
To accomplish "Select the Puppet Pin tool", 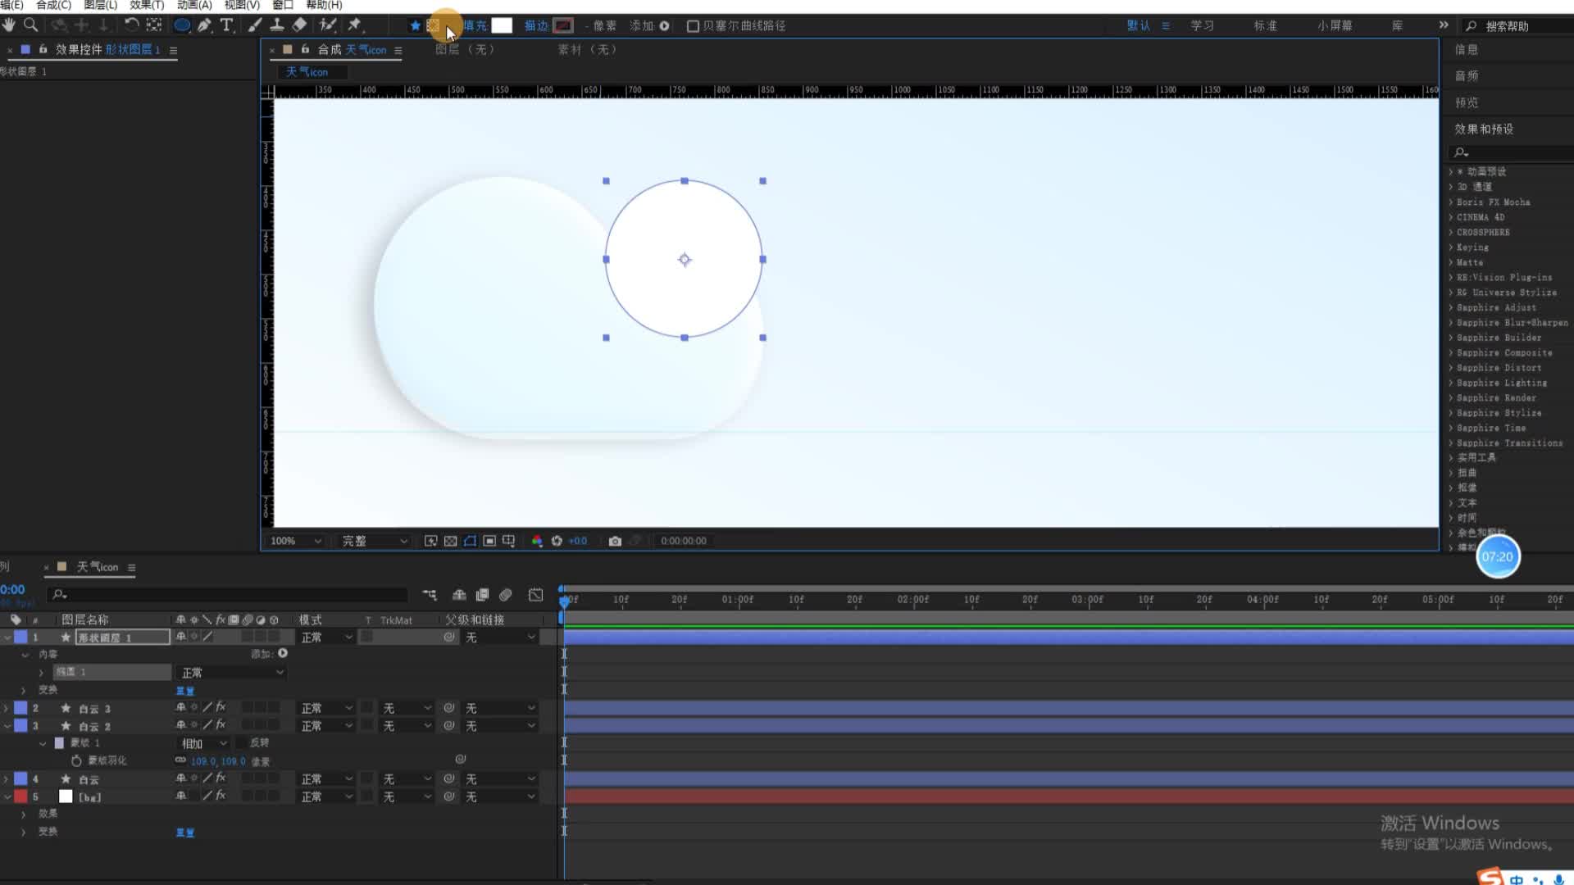I will tap(355, 25).
